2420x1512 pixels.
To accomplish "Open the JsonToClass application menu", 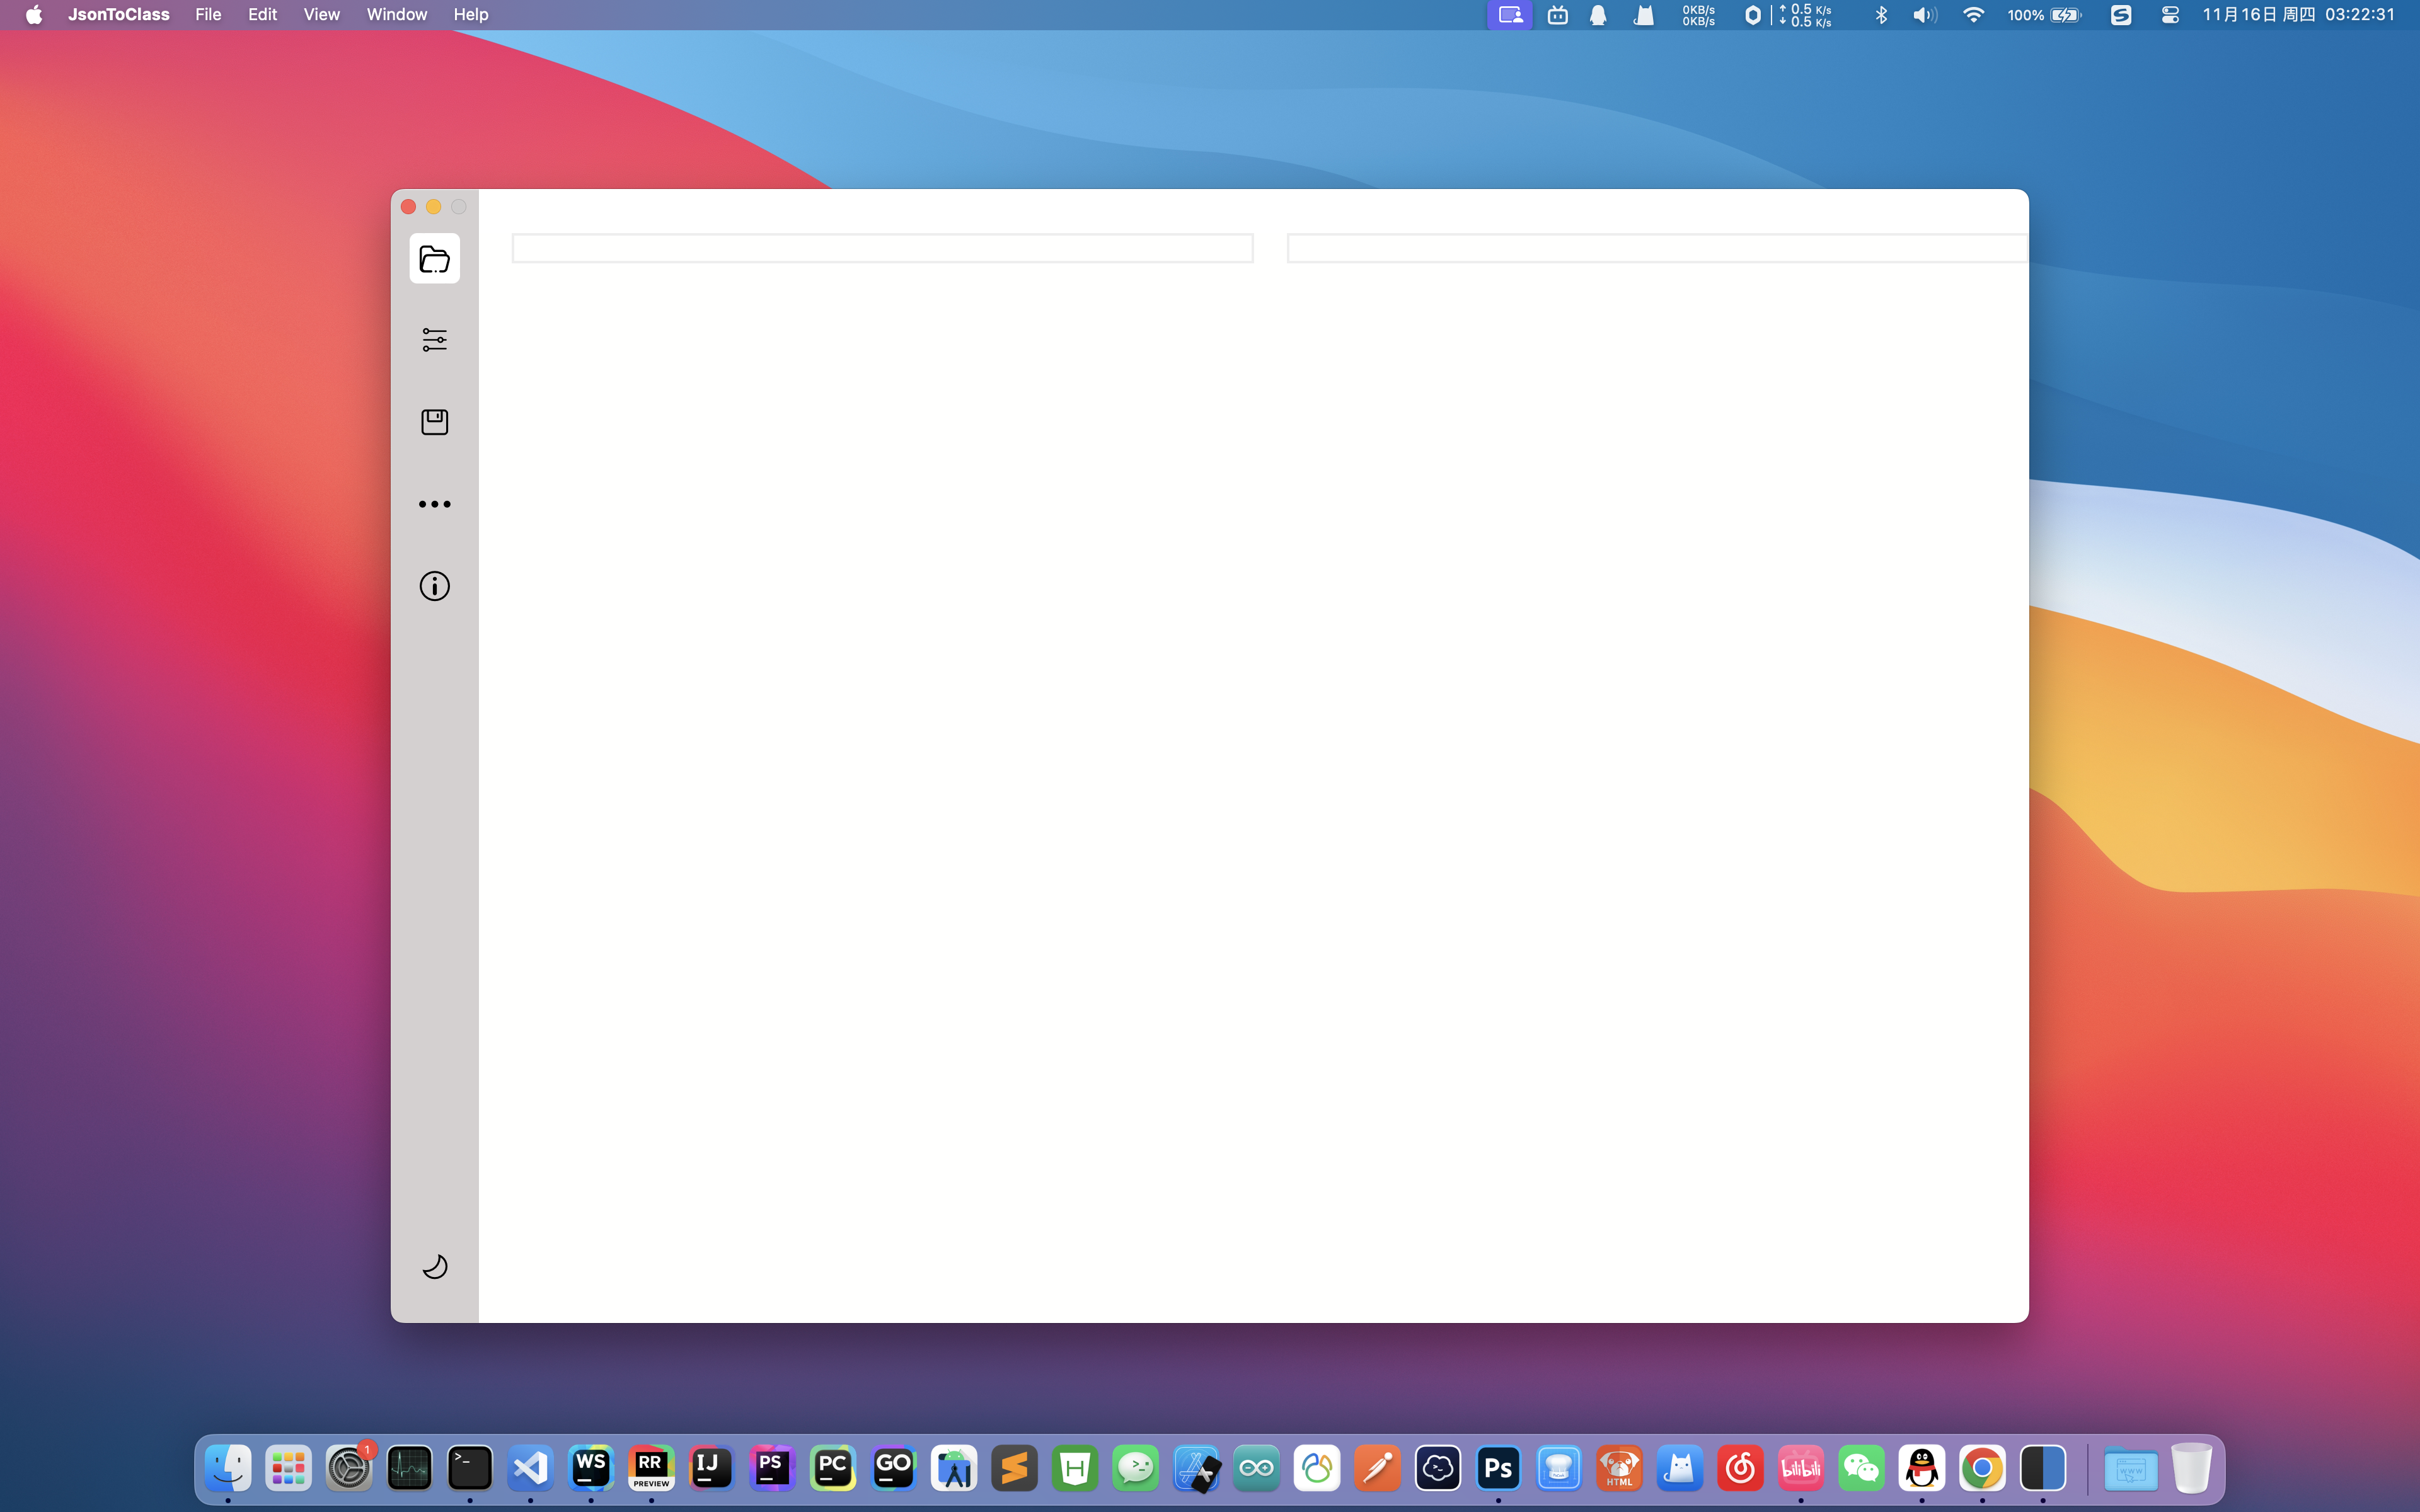I will pos(119,15).
